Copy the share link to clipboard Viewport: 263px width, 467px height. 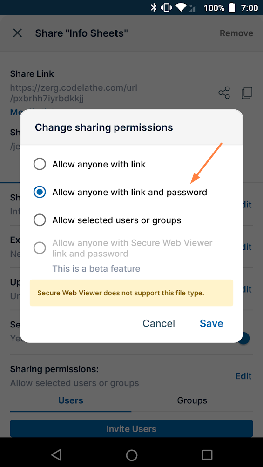[247, 93]
